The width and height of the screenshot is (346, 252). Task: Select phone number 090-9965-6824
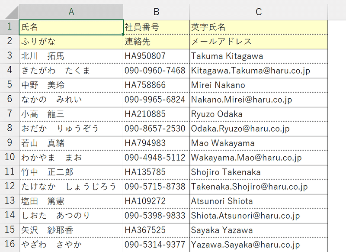click(x=156, y=100)
